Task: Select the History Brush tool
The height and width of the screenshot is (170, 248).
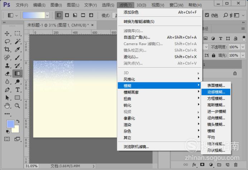Action: [18, 66]
